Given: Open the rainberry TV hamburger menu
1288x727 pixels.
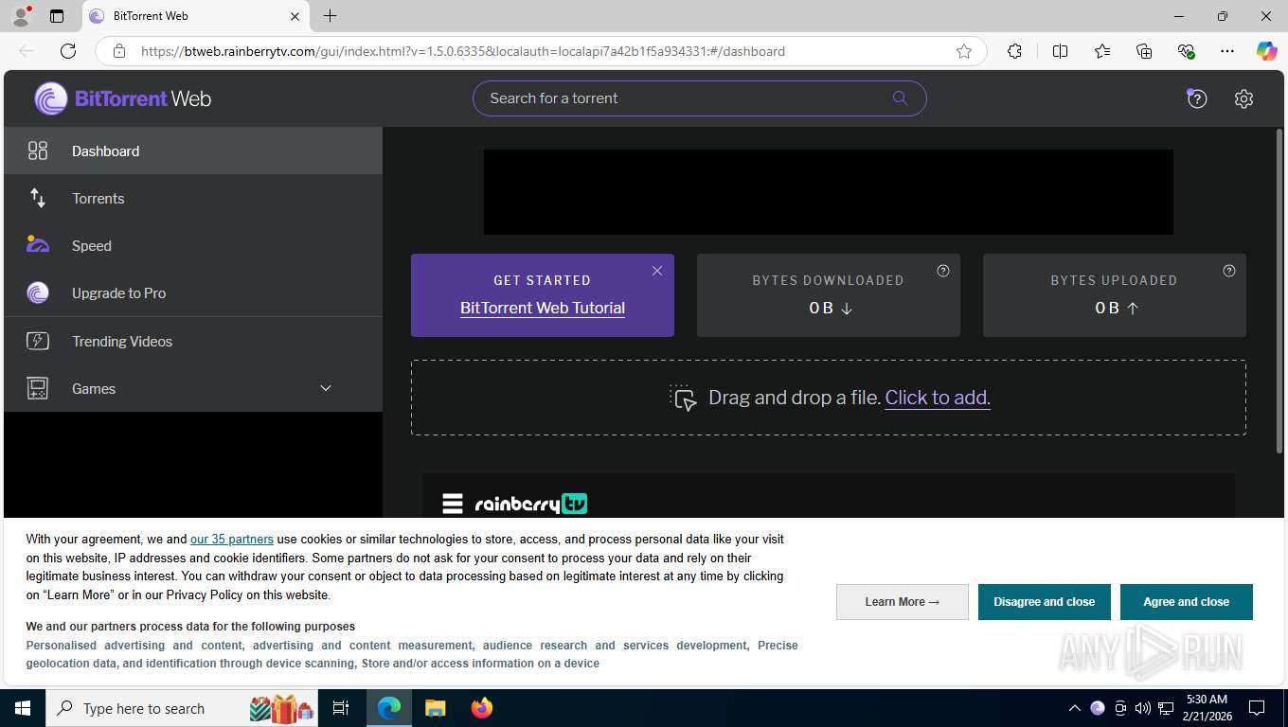Looking at the screenshot, I should 453,504.
